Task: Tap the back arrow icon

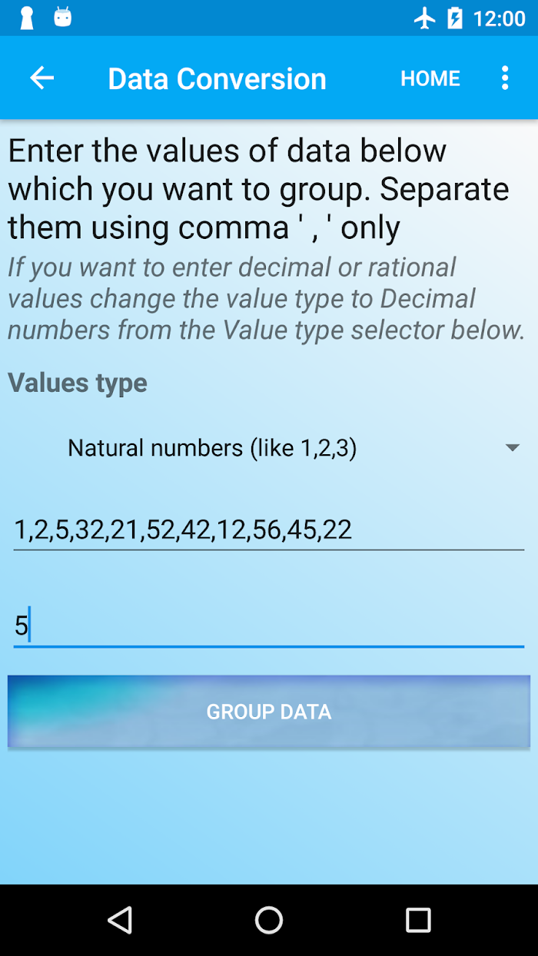Action: click(42, 78)
